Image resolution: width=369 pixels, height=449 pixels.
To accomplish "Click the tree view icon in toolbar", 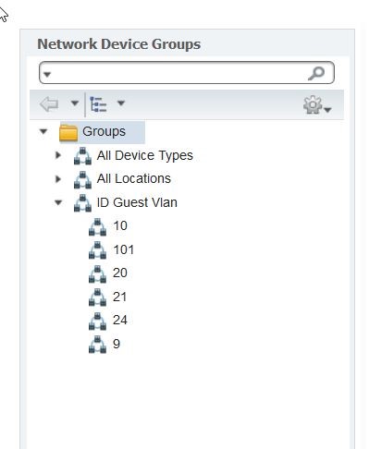I will coord(98,104).
